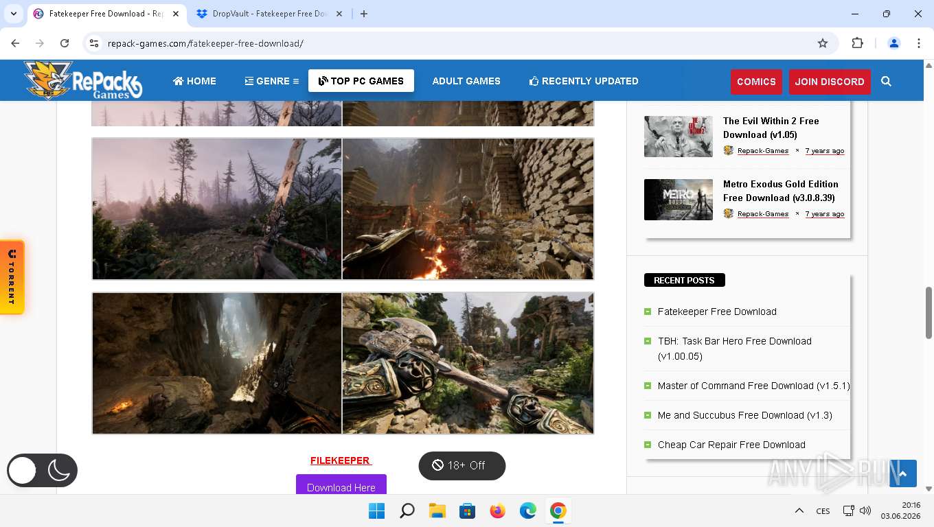The image size is (934, 527).
Task: Go back with the browser back arrow
Action: (x=15, y=43)
